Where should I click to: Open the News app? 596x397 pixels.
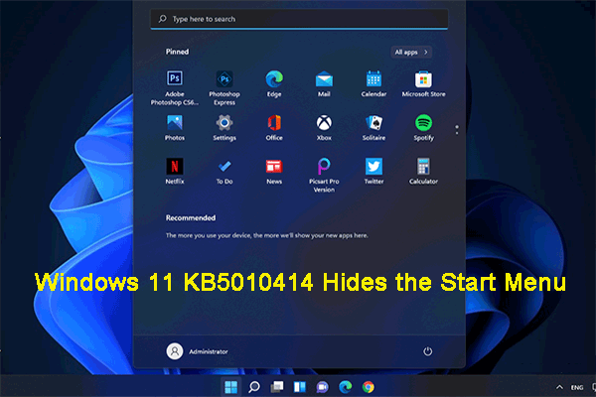274,172
